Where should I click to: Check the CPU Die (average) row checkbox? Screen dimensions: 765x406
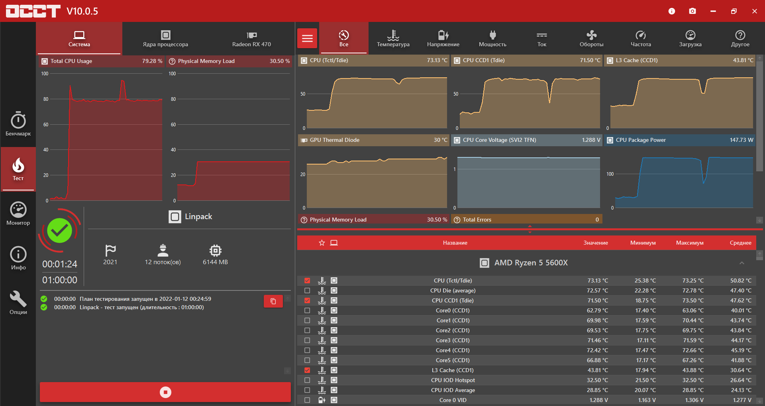[x=307, y=290]
